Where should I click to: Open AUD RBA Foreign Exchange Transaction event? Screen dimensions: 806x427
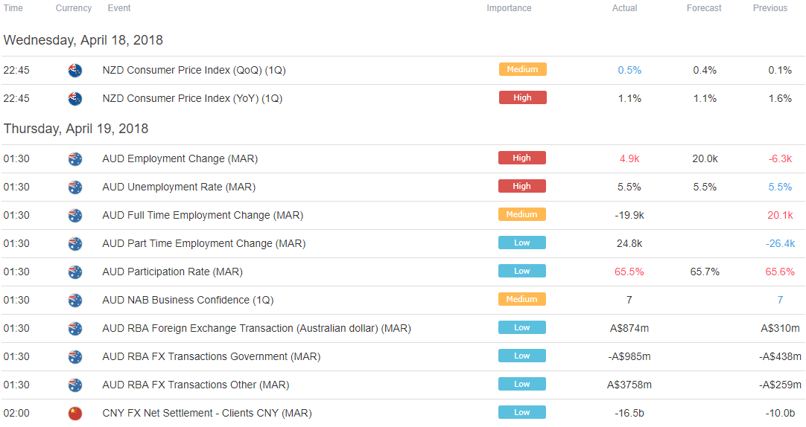(x=256, y=329)
